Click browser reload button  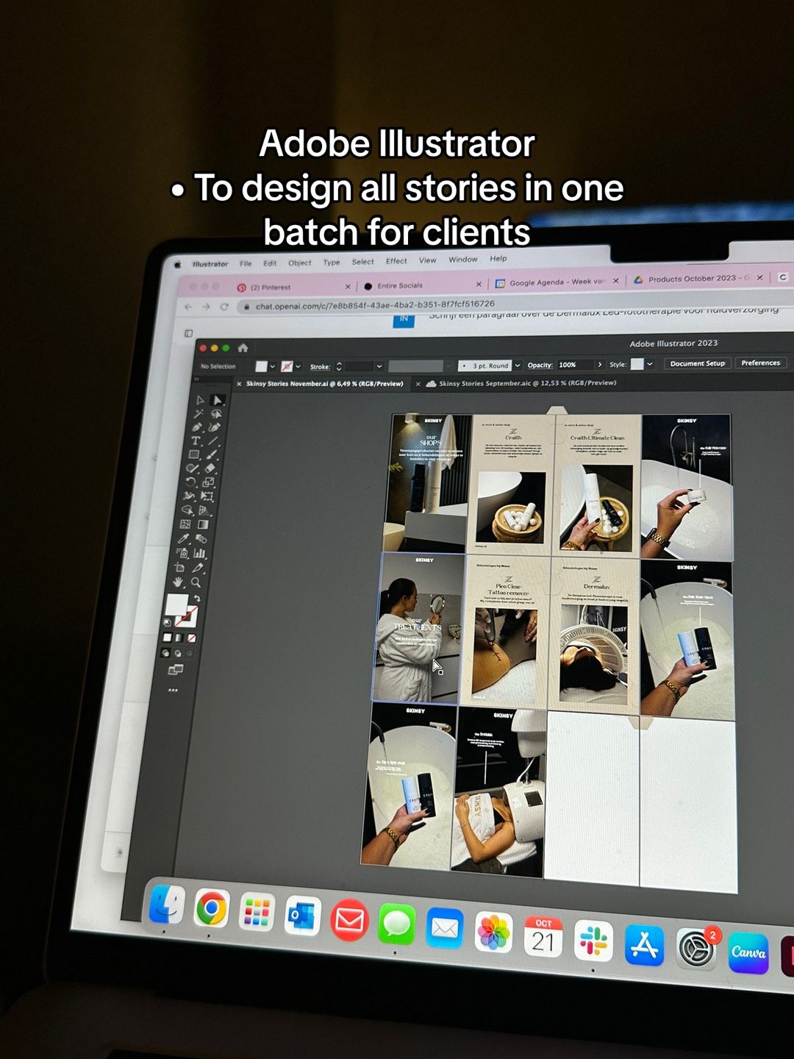[224, 307]
